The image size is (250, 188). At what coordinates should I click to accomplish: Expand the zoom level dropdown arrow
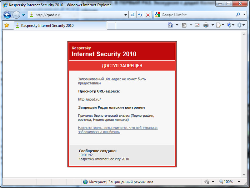[239, 182]
